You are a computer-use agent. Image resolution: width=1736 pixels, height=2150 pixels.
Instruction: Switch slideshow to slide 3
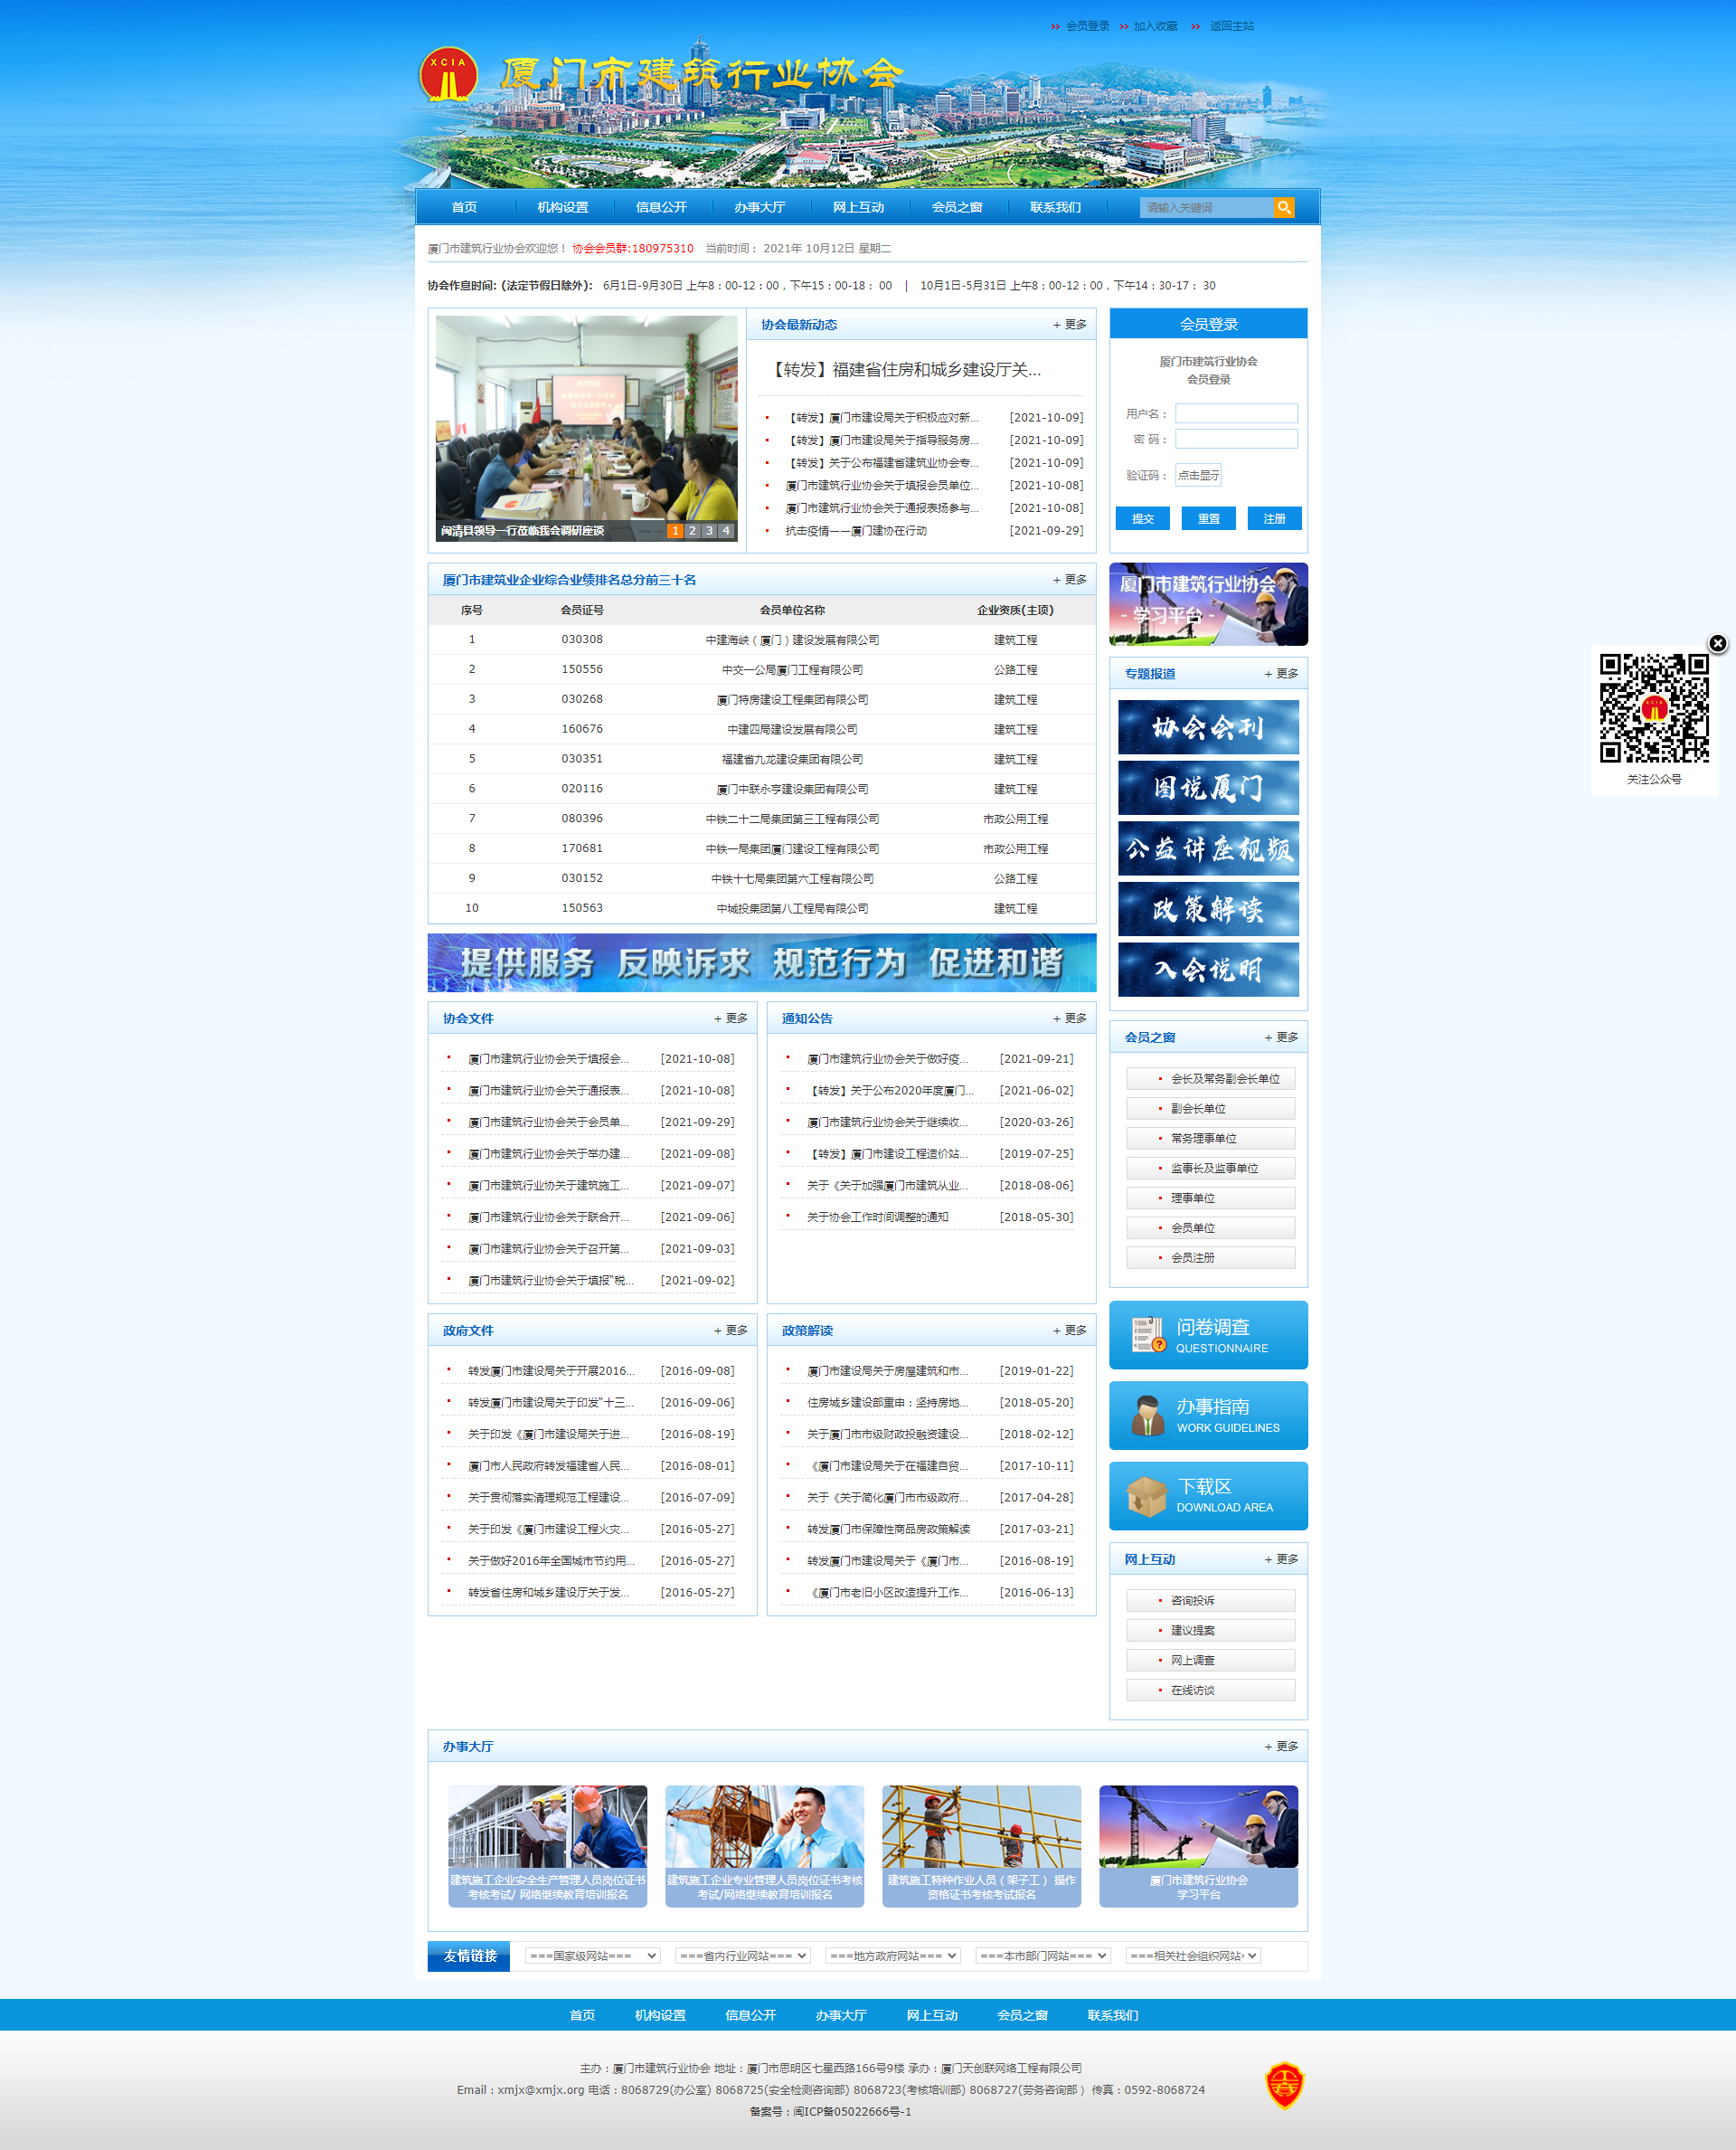point(709,530)
